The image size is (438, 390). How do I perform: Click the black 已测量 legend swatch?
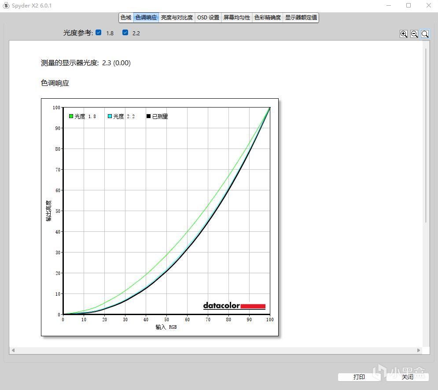tap(148, 116)
